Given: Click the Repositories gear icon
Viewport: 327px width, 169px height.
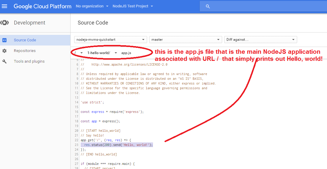Looking at the screenshot, I should 4,51.
